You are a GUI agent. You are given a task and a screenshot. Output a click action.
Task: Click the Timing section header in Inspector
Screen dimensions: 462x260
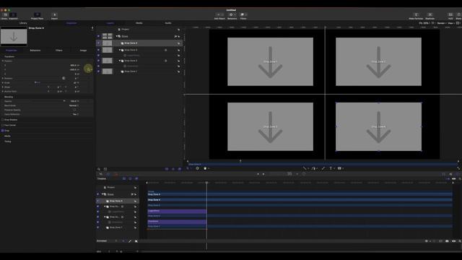pyautogui.click(x=8, y=142)
